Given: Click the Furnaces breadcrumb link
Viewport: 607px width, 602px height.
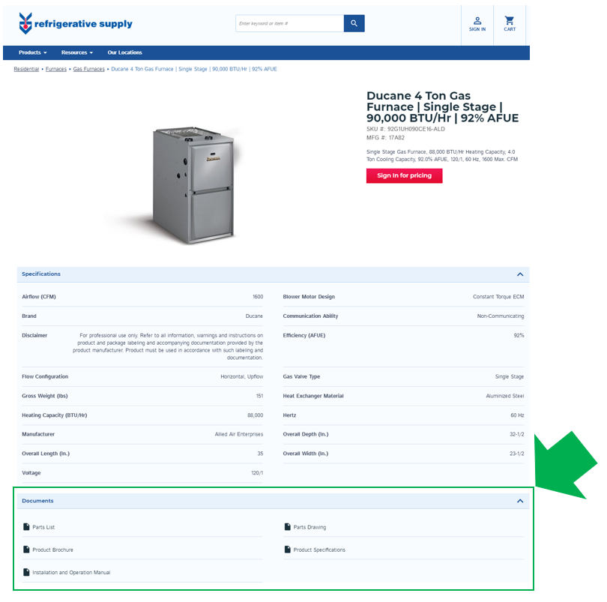Looking at the screenshot, I should 56,69.
